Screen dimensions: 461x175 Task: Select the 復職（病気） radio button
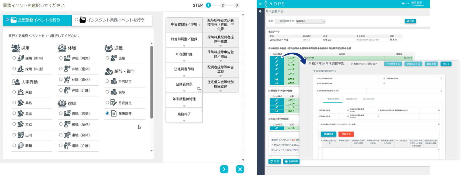61,113
